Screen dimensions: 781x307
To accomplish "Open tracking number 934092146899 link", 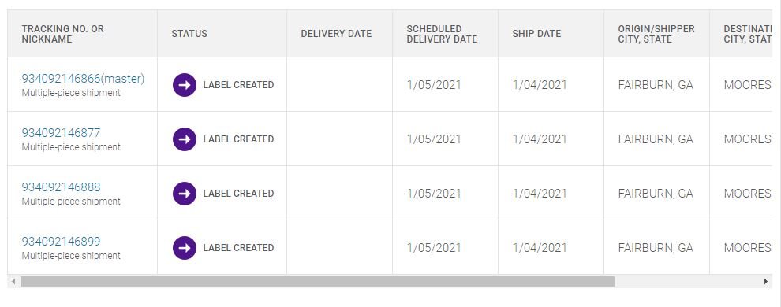I will click(61, 241).
